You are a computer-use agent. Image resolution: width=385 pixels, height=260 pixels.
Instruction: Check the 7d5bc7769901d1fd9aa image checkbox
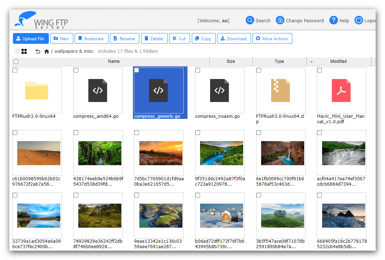coord(137,133)
